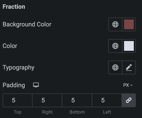Click the Background Color label
This screenshot has width=142, height=118.
click(x=27, y=24)
